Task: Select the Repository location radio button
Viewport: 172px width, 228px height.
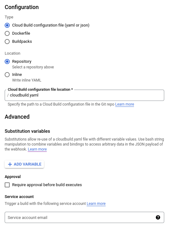Action: point(7,62)
